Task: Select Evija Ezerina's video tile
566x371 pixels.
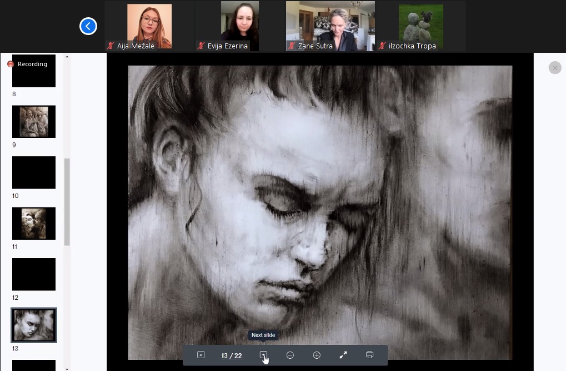Action: pos(240,26)
